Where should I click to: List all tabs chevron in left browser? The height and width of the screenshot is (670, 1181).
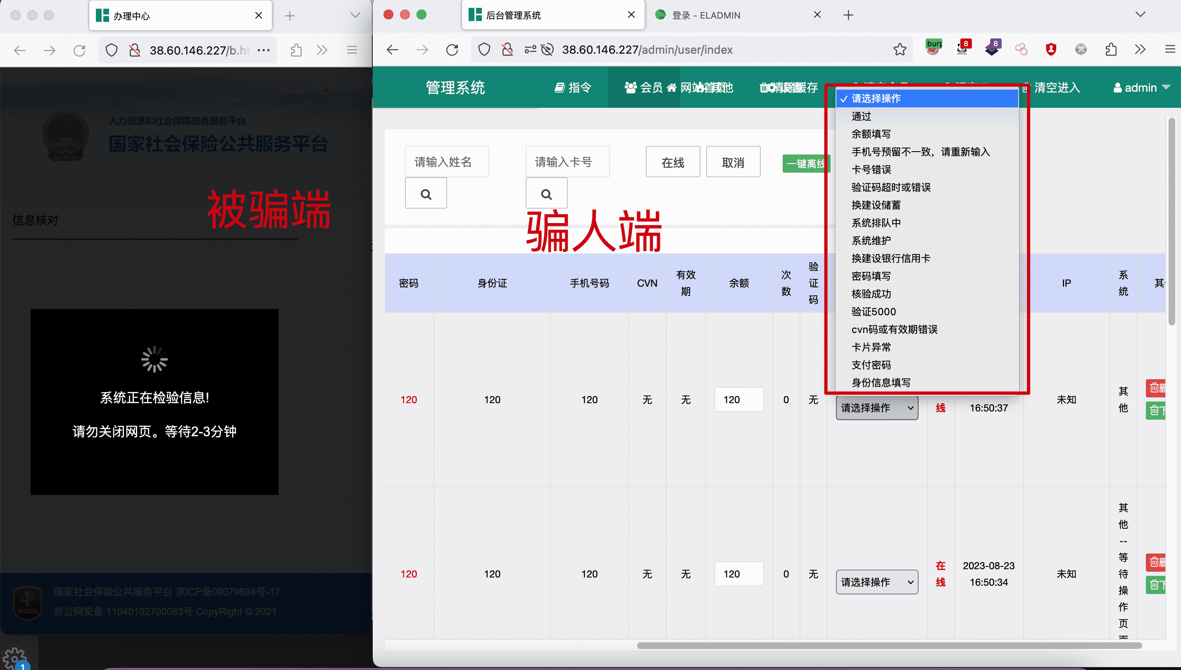[x=355, y=15]
